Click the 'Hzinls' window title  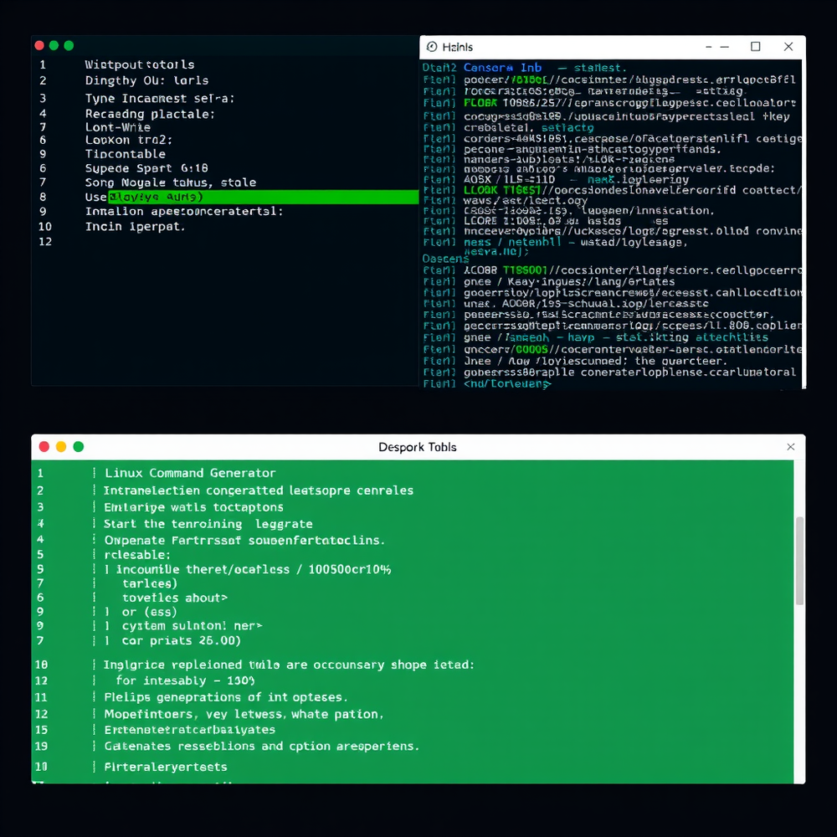coord(458,47)
